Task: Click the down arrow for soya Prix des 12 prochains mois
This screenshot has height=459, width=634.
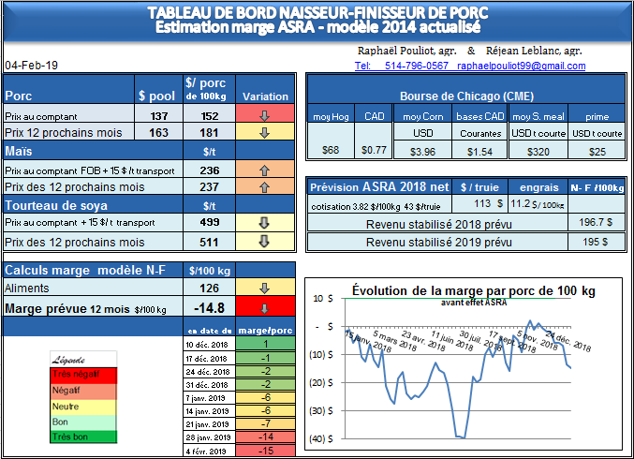Action: [x=265, y=242]
